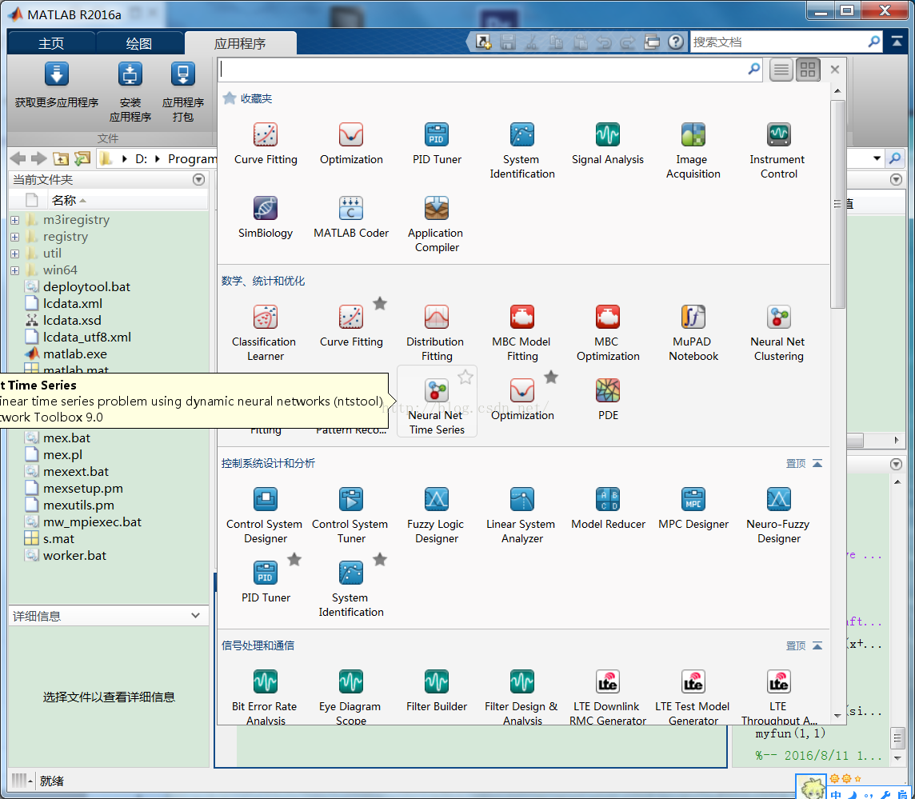
Task: Select matlab.exe in current folder
Action: (74, 354)
